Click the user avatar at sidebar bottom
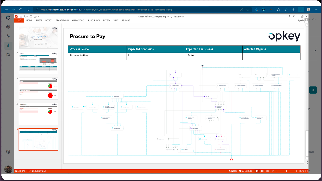The height and width of the screenshot is (181, 322). (x=8, y=169)
